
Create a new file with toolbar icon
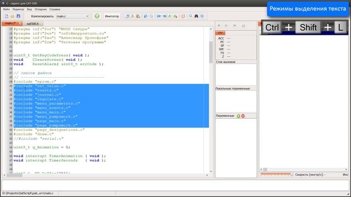pyautogui.click(x=7, y=16)
